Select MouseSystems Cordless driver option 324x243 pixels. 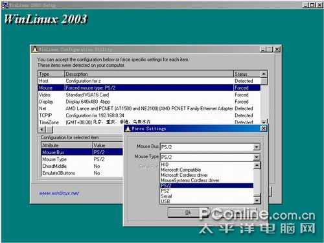207,180
